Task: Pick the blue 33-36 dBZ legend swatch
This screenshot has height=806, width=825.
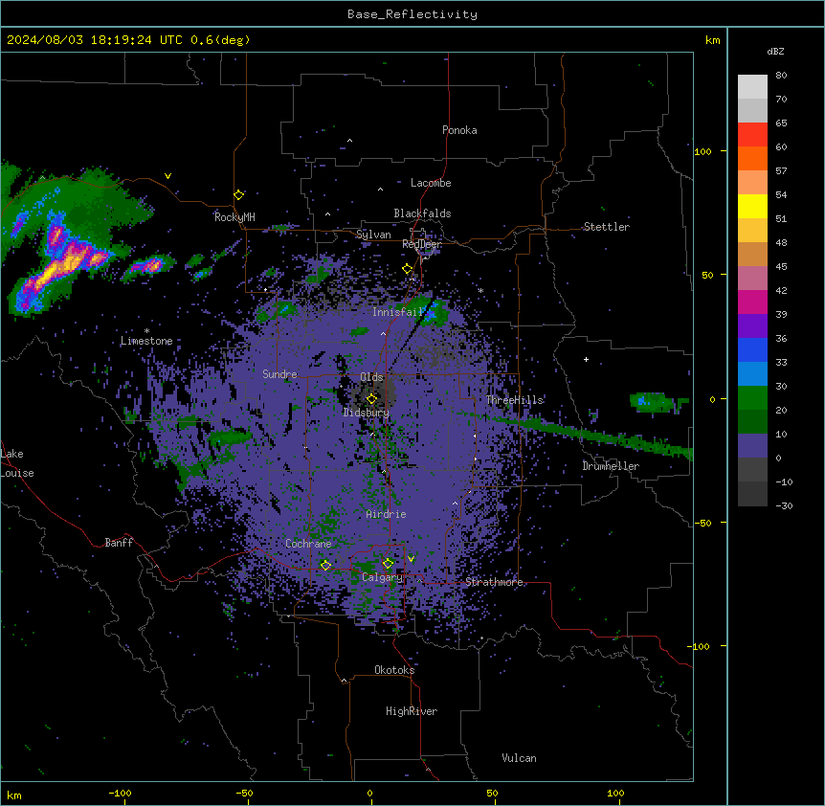Action: 752,349
